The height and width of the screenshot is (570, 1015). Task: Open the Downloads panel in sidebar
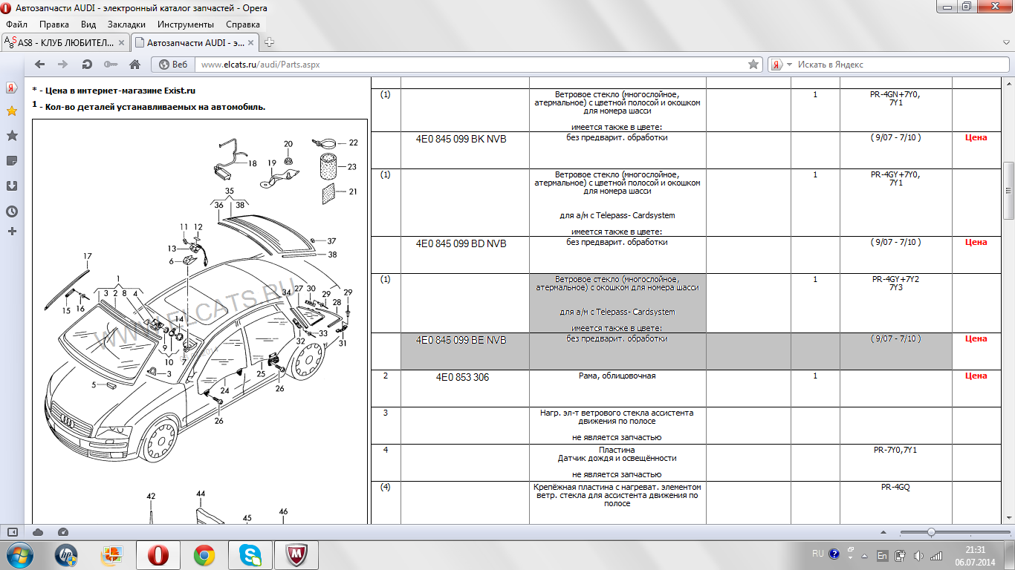point(12,186)
